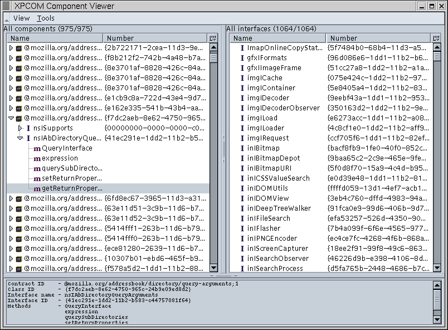Select the inIDOMUtils interface row
The width and height of the screenshot is (448, 330).
[267, 188]
